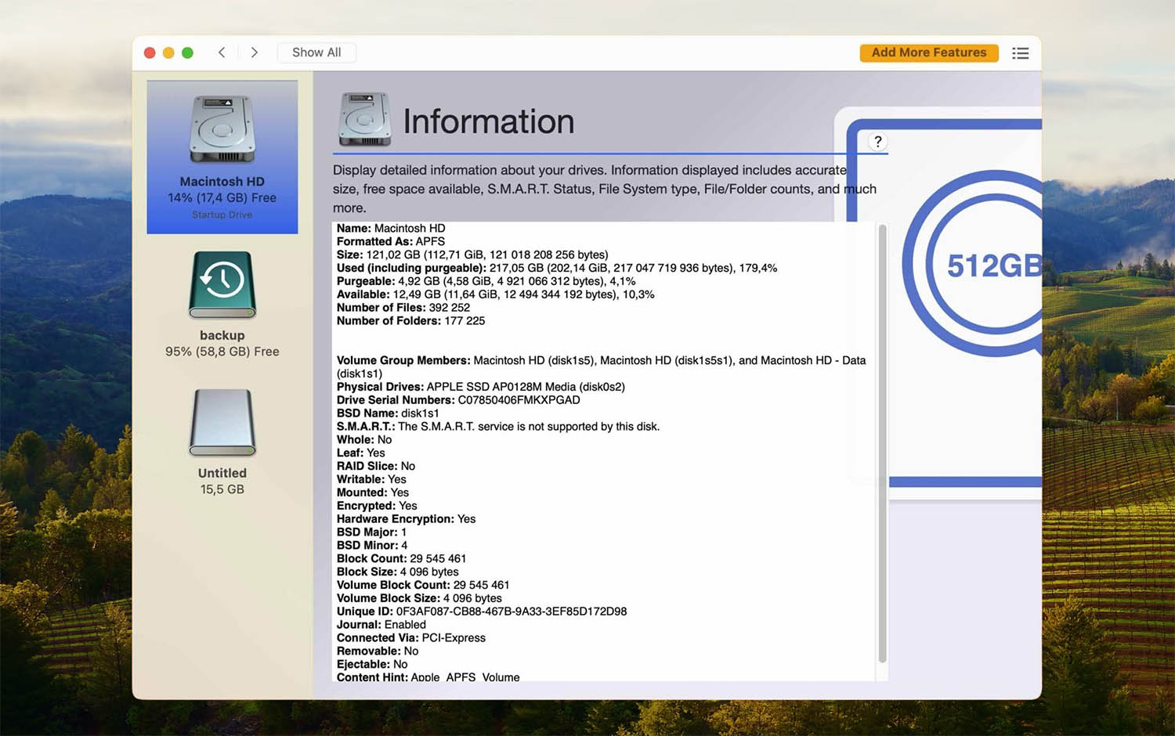Click 'Ejectable: No'
This screenshot has height=736, width=1175.
[x=372, y=665]
